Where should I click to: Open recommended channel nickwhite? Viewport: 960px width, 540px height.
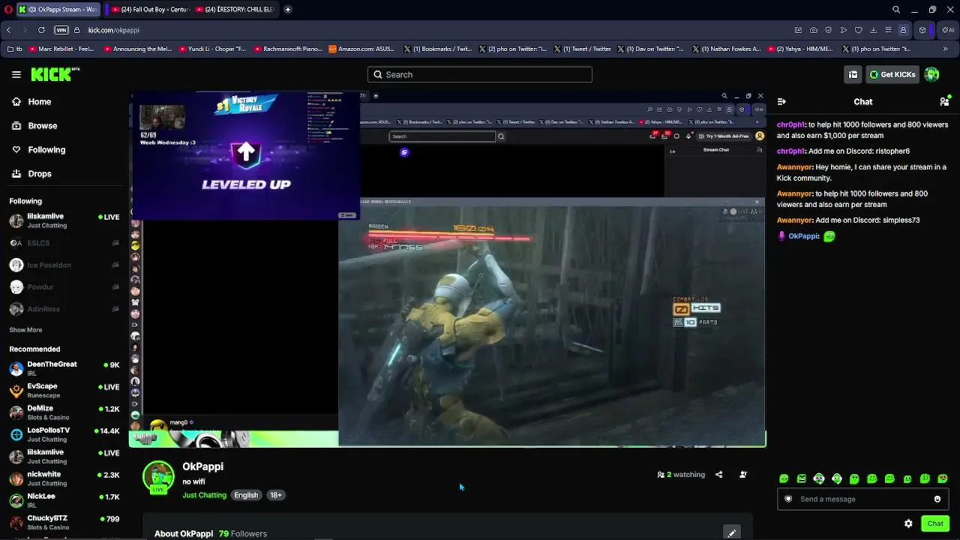coord(64,478)
